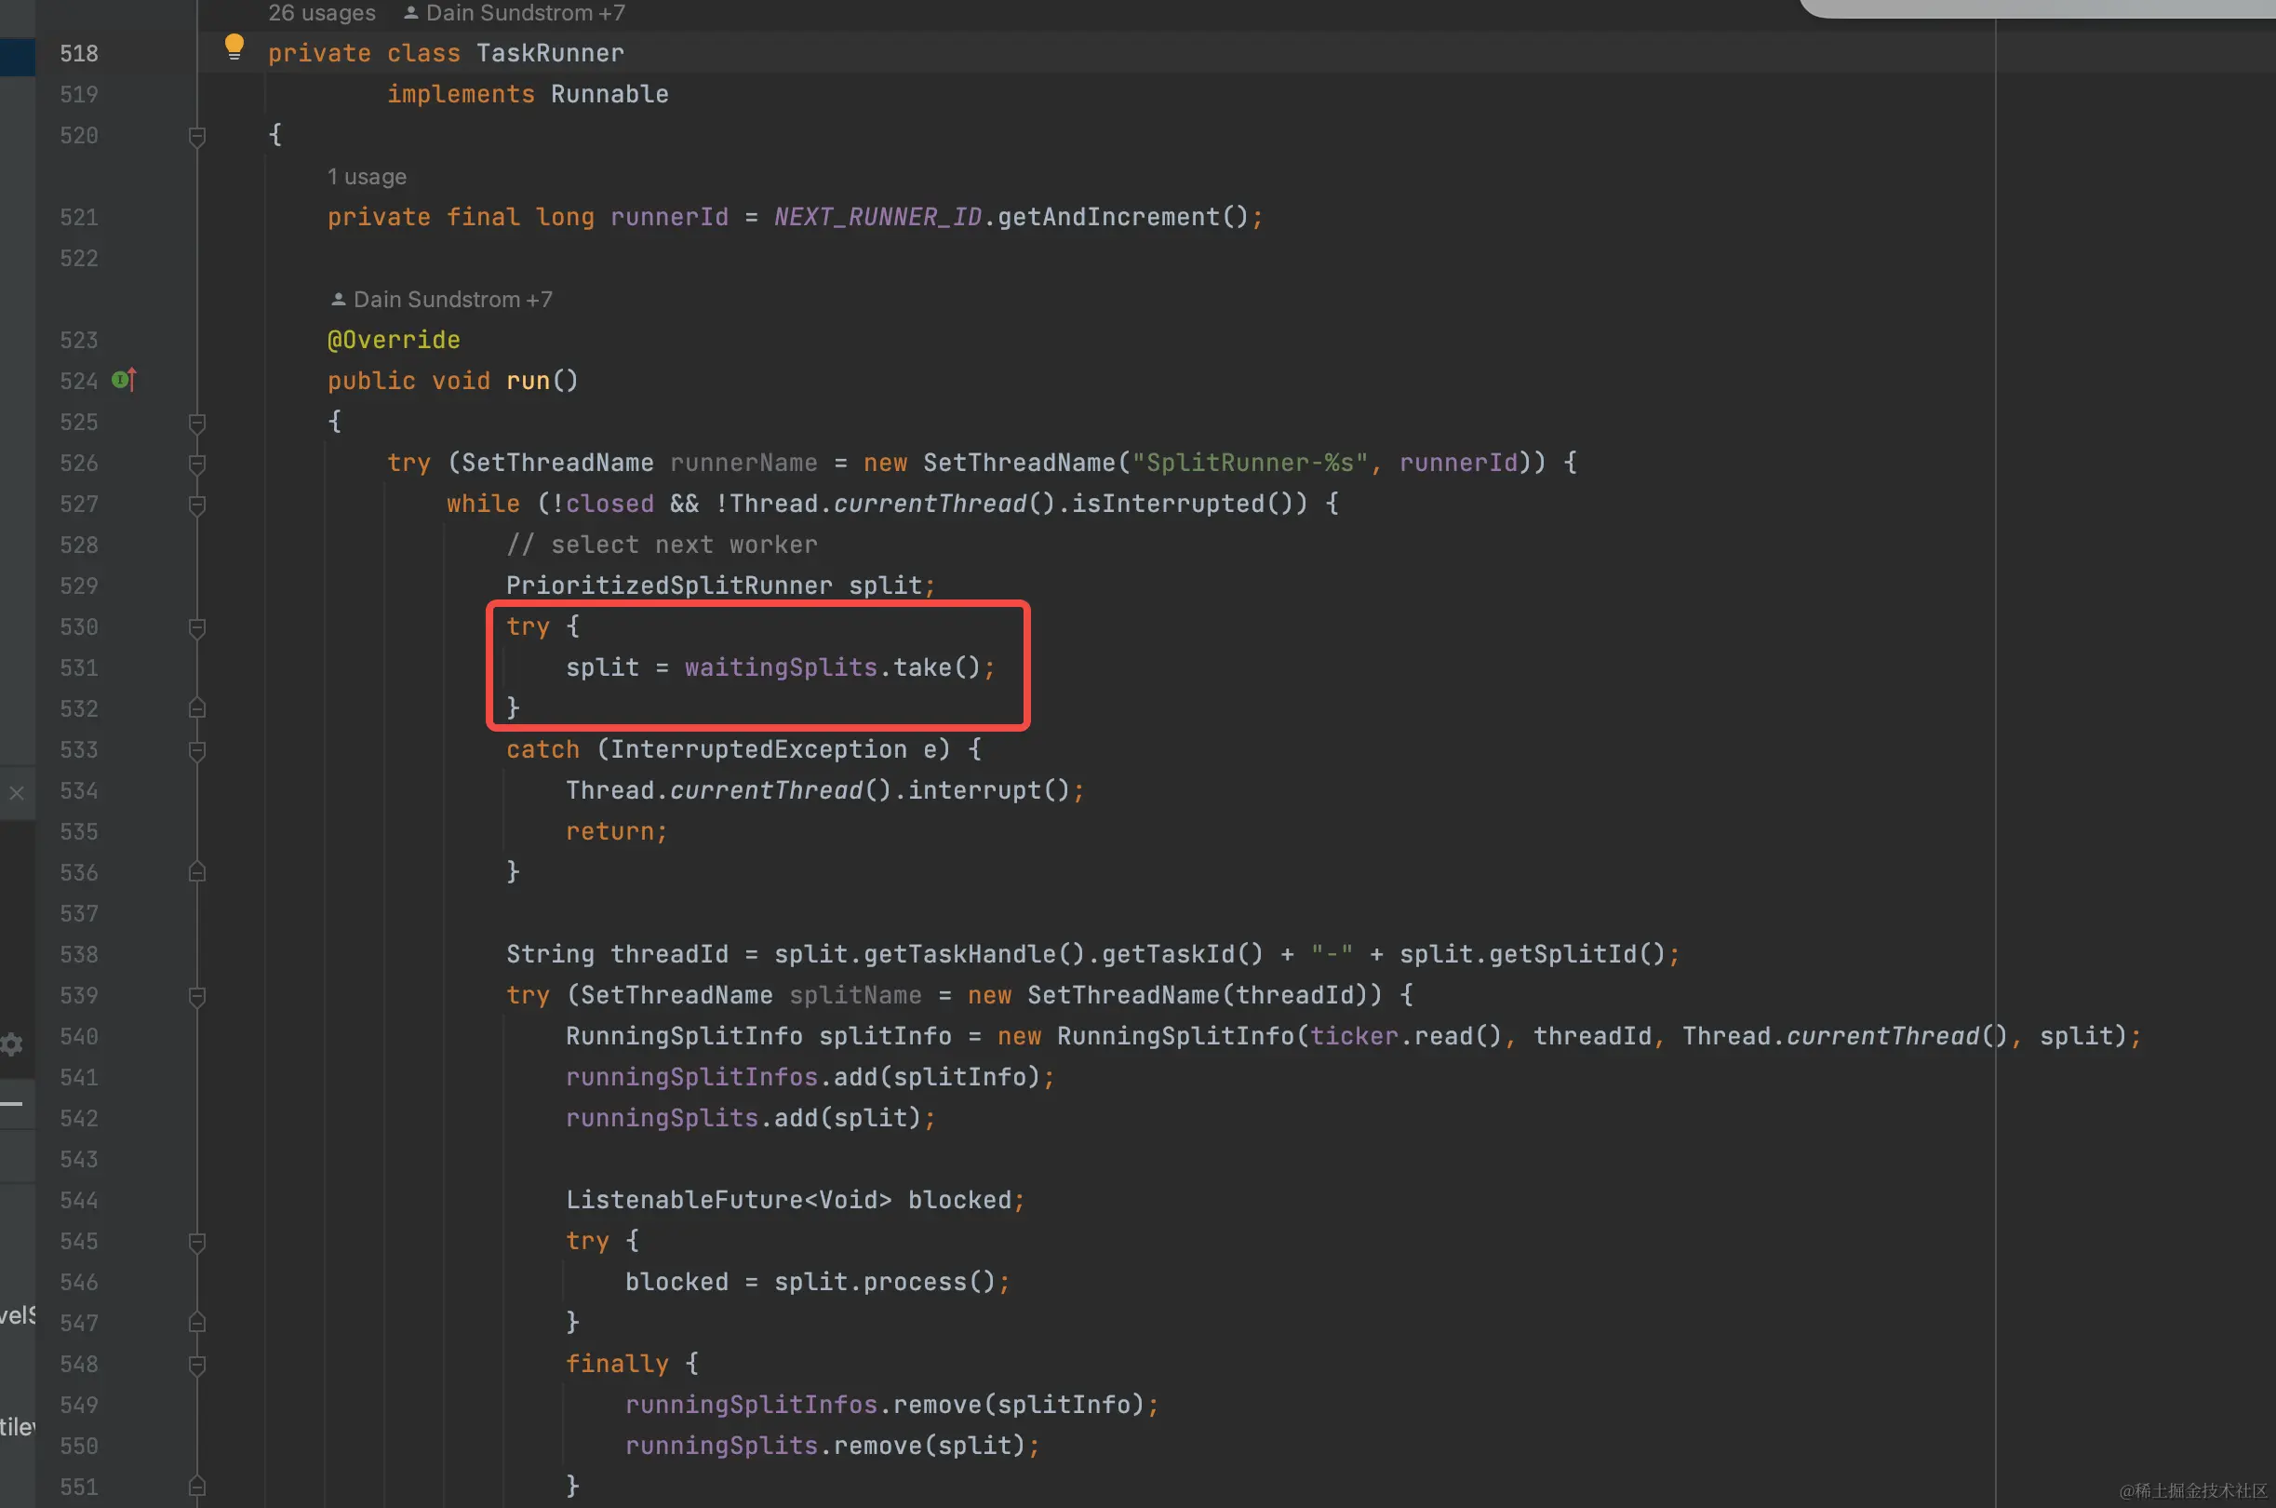Click the '1 usage' hint above runnerId
Screen dimensions: 2276x1508
pos(367,177)
